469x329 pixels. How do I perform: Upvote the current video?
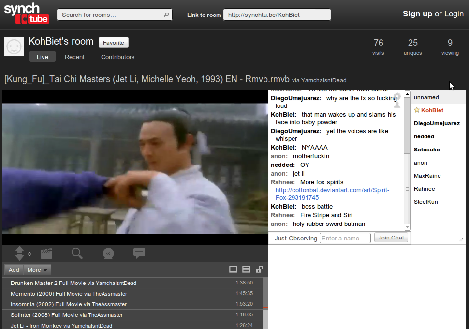19,249
